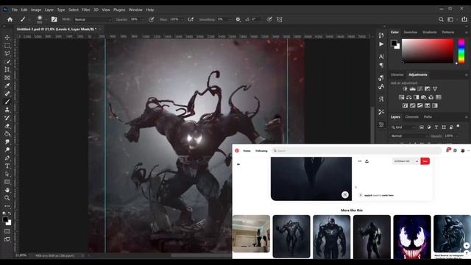Switch to the Channels tab
The width and height of the screenshot is (471, 265).
coord(412,117)
